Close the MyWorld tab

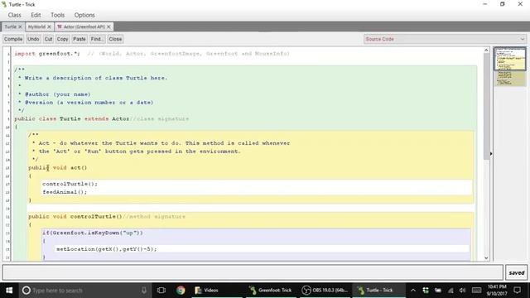pyautogui.click(x=49, y=26)
